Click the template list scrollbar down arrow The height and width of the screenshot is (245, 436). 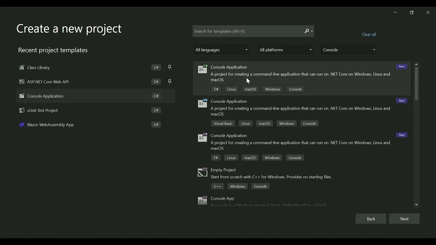416,205
